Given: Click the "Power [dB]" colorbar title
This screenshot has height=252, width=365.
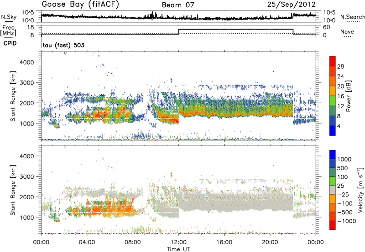Looking at the screenshot, I should 349,96.
